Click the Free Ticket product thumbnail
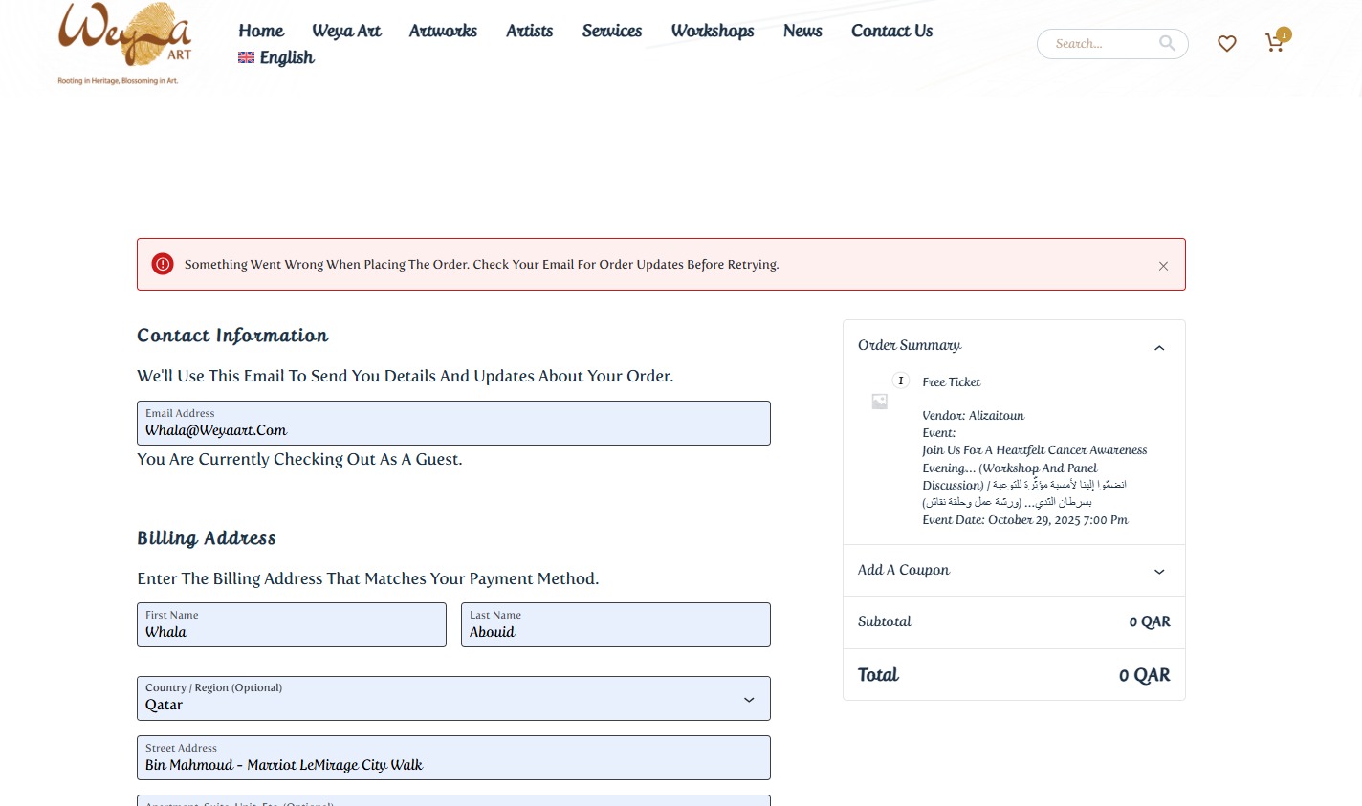Screen dimensions: 1362x806 (x=880, y=402)
